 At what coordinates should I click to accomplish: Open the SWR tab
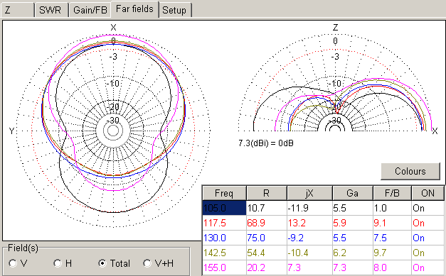(51, 10)
